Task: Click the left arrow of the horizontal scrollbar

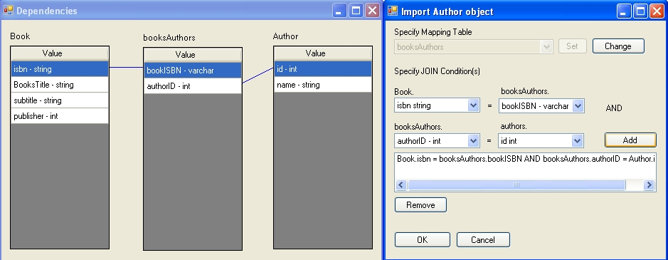Action: (x=401, y=185)
